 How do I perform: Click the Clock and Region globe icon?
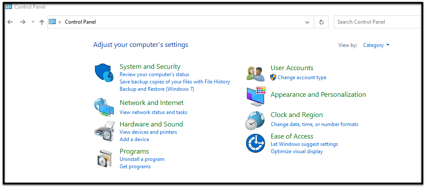(255, 120)
